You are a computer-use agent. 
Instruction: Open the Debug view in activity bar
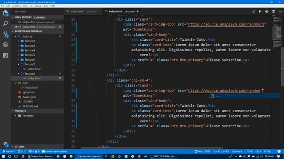pos(5,45)
